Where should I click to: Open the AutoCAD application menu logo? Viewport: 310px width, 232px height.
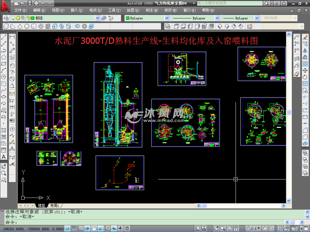click(x=5, y=6)
